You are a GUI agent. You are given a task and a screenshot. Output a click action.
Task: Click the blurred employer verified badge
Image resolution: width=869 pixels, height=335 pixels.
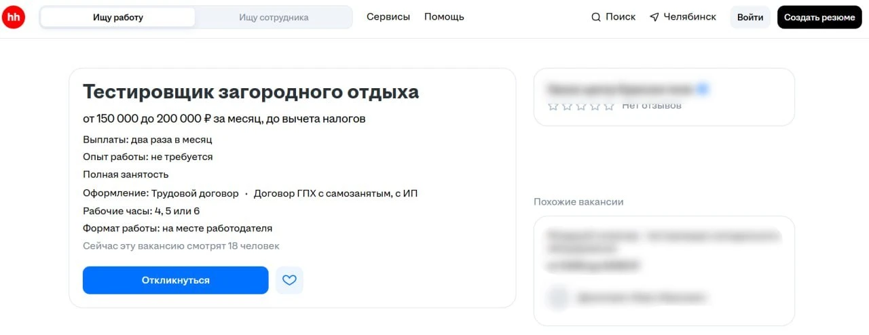[x=703, y=89]
